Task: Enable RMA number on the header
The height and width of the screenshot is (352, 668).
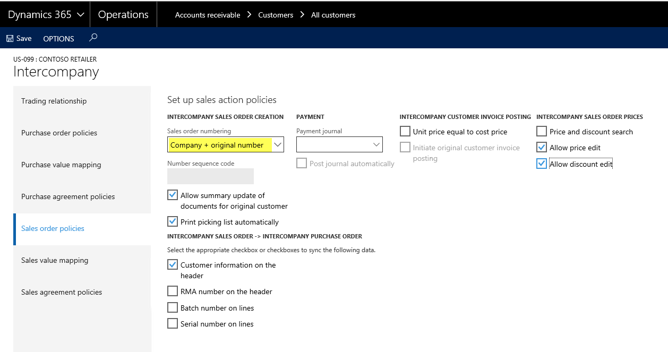Action: [x=173, y=291]
